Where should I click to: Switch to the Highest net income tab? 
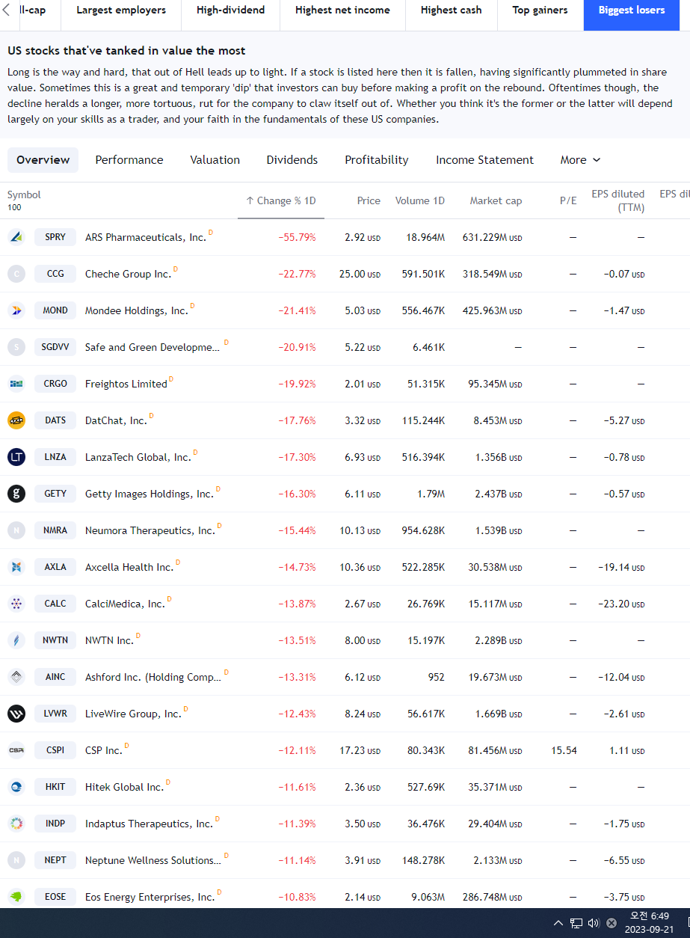coord(342,10)
